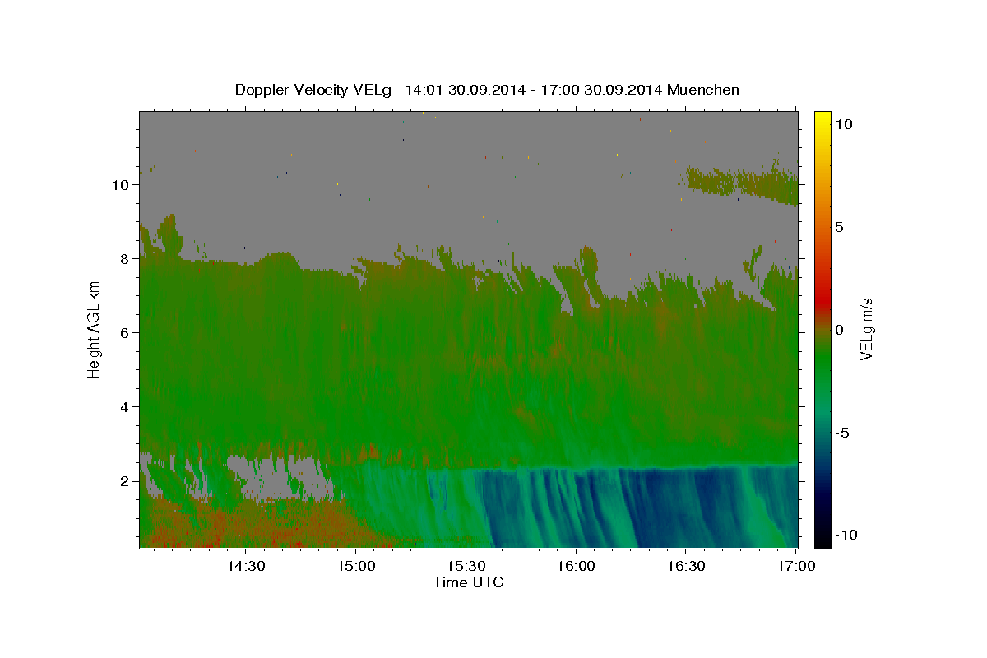Click the colorbar value '5'
This screenshot has width=987, height=658.
point(838,227)
